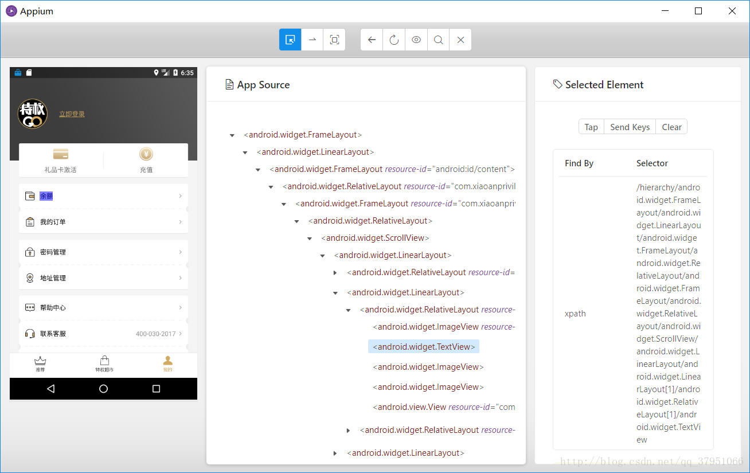750x473 pixels.
Task: Tap the chat bubble icon for 帮助中心
Action: pyautogui.click(x=30, y=308)
